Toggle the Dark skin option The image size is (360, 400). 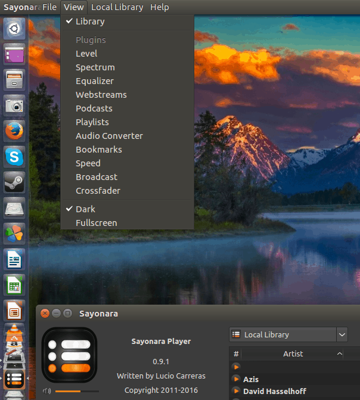click(x=128, y=209)
